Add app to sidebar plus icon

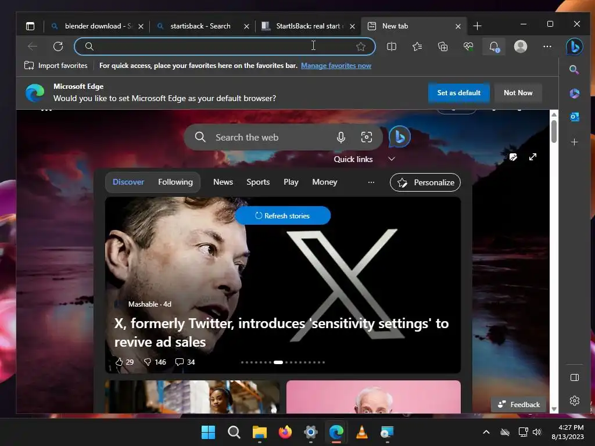(574, 142)
